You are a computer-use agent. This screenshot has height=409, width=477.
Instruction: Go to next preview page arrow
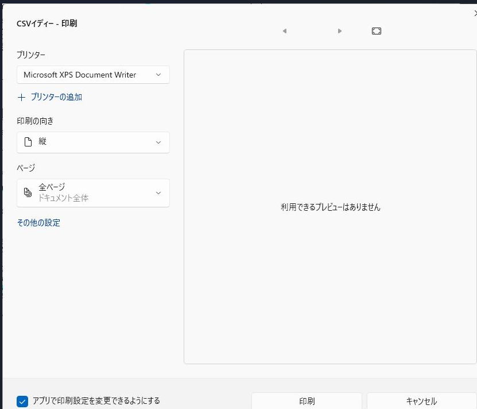pyautogui.click(x=339, y=31)
